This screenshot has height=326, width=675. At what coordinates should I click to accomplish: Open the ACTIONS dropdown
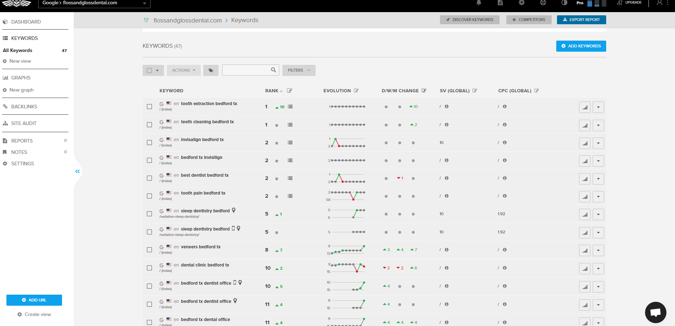coord(184,70)
